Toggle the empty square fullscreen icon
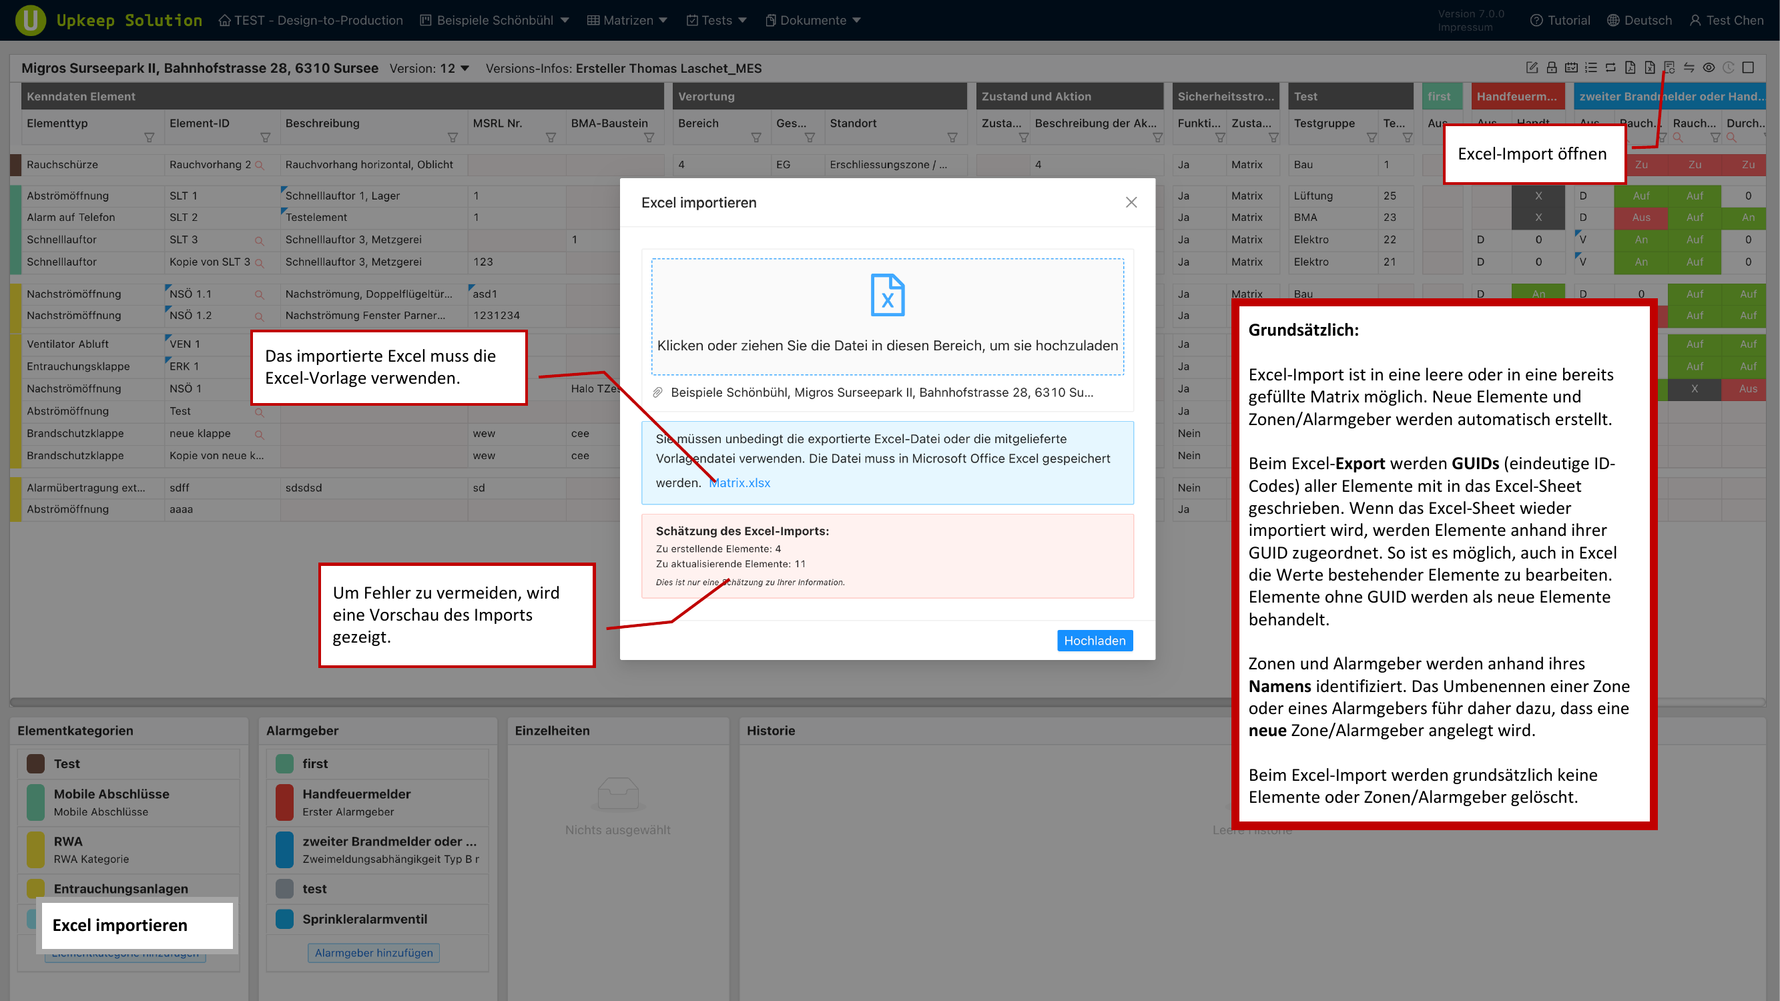1780x1001 pixels. [1748, 67]
